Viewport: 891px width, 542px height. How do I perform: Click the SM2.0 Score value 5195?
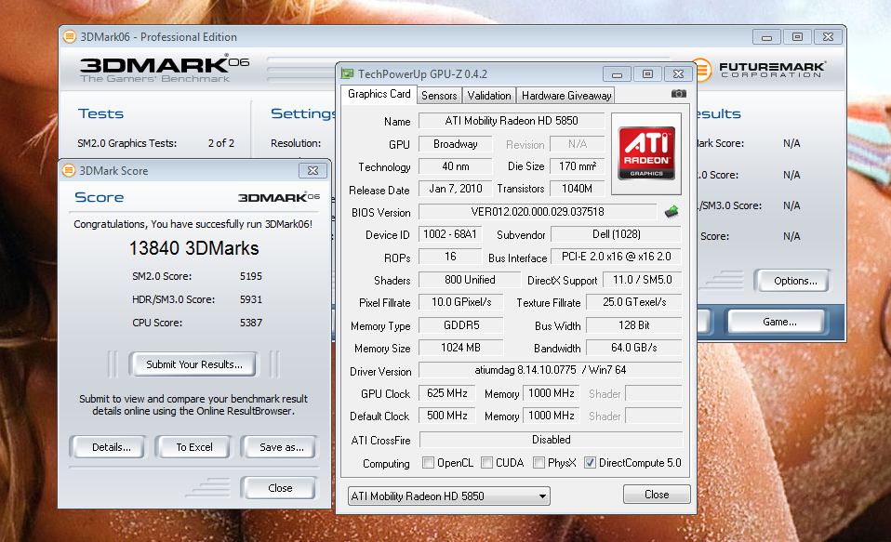(250, 276)
